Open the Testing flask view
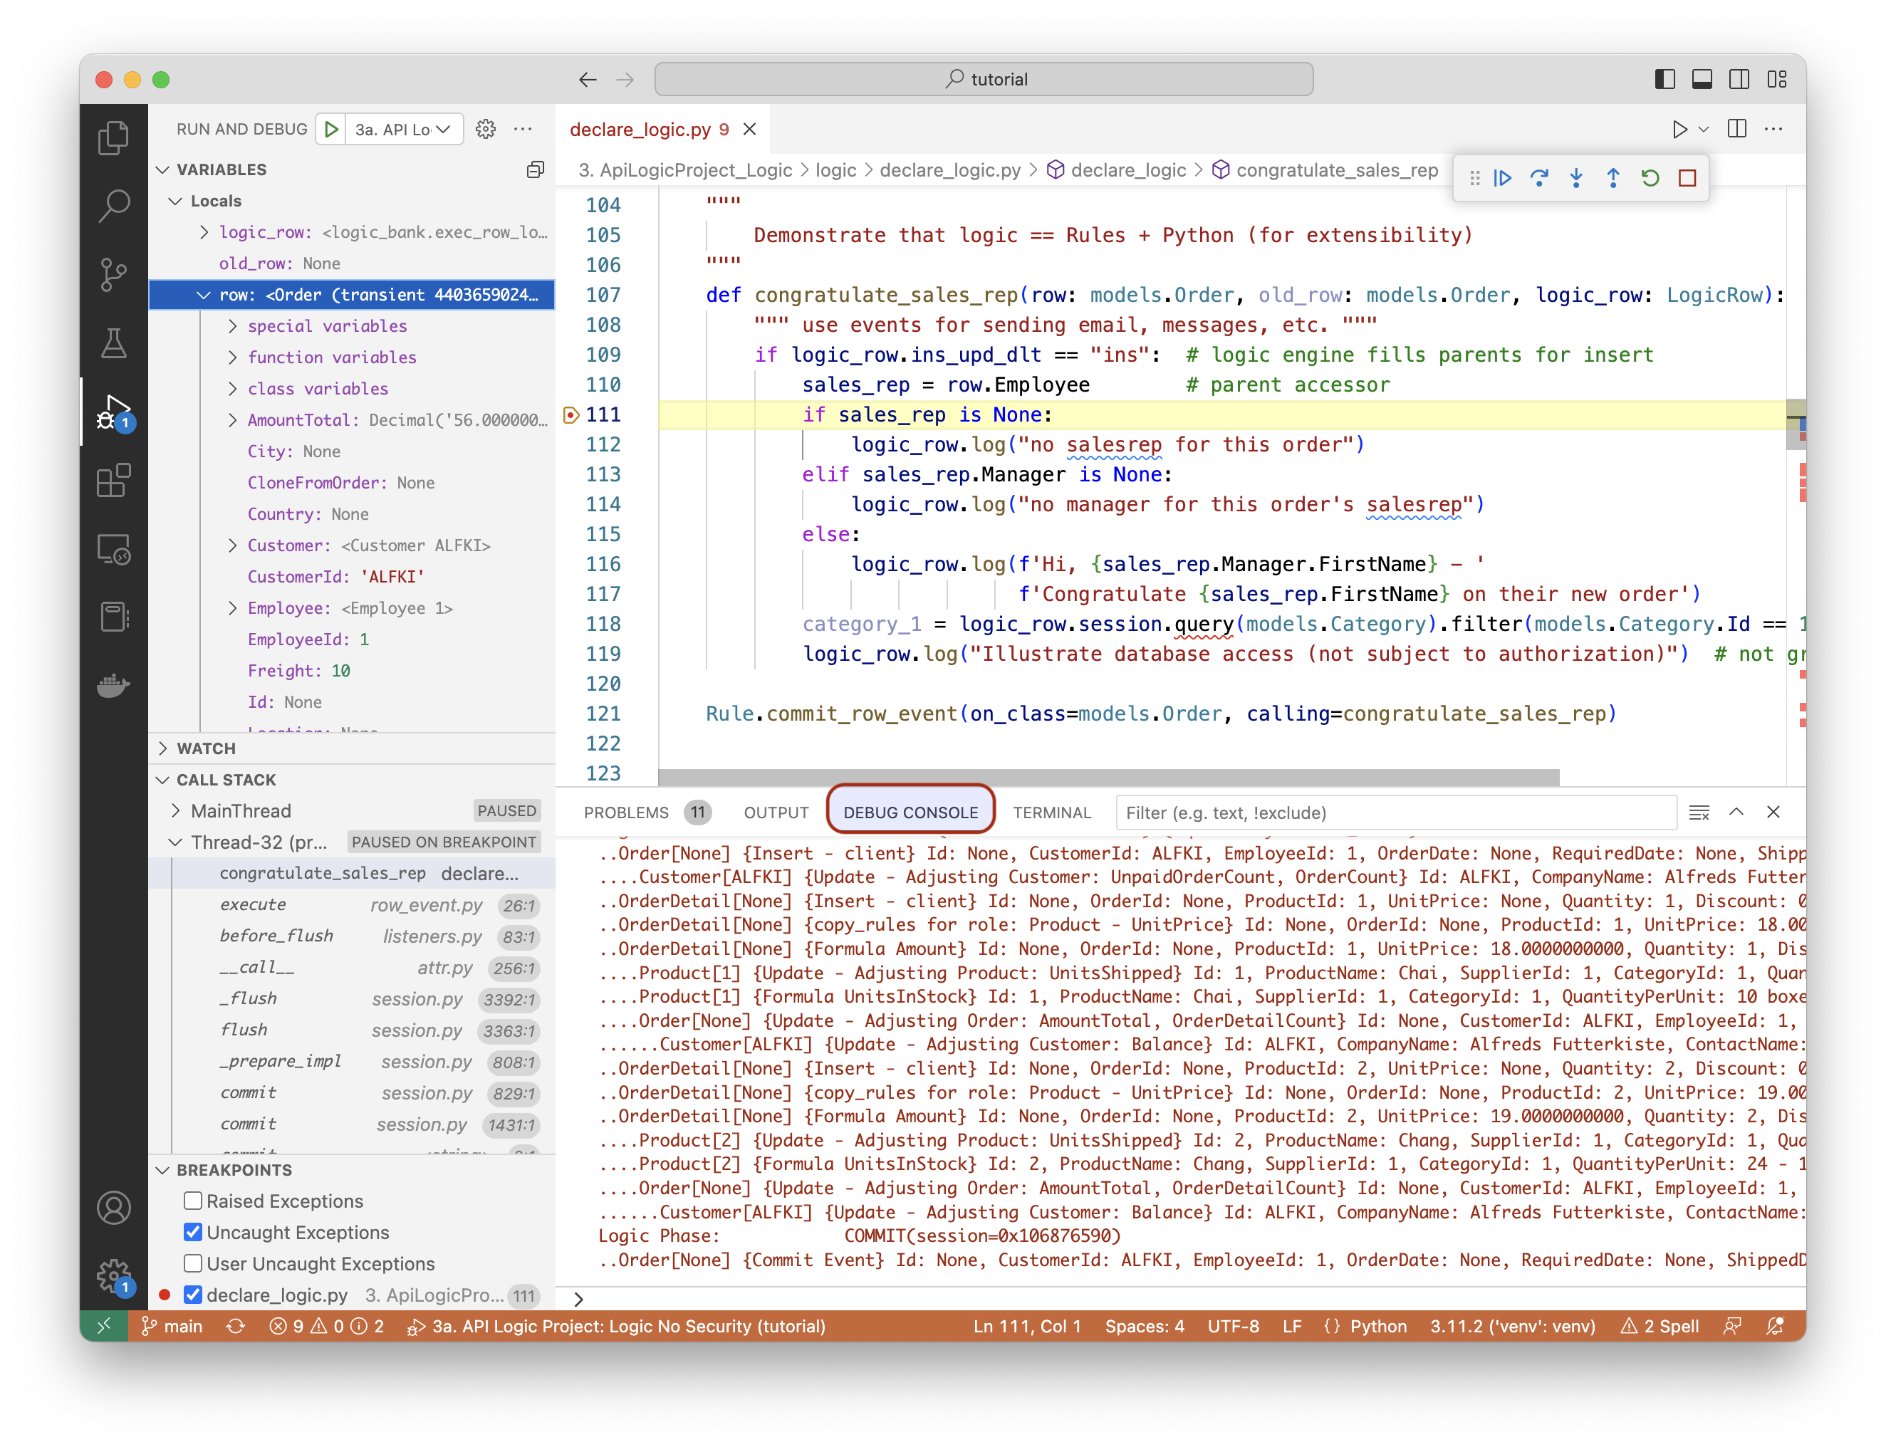 (x=113, y=344)
